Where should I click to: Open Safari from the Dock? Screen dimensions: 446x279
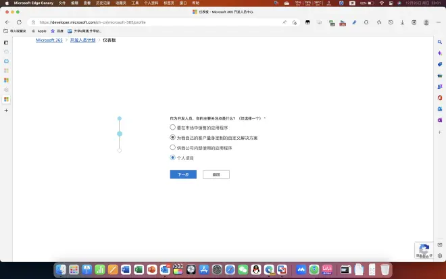[x=230, y=270]
